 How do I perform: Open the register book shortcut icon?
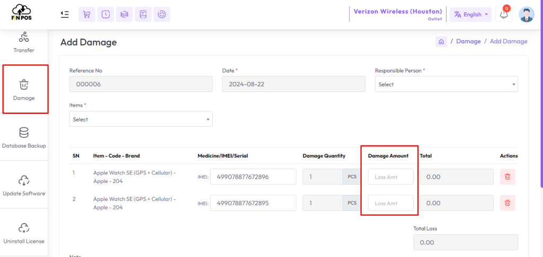(143, 14)
